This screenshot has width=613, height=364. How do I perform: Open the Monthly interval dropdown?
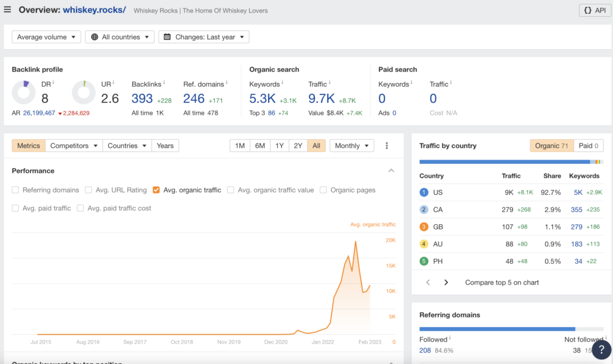tap(351, 145)
